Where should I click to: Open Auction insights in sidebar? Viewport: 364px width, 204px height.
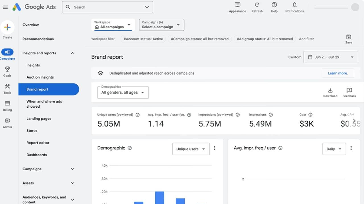pyautogui.click(x=40, y=77)
